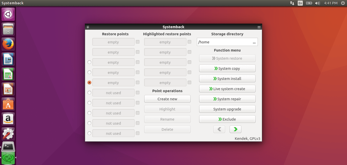
Task: Tick the checkbox of the last not used row
Action: 137,133
